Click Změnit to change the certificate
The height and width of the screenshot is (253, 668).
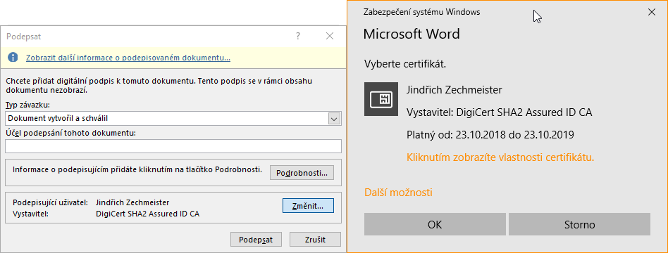(x=308, y=206)
